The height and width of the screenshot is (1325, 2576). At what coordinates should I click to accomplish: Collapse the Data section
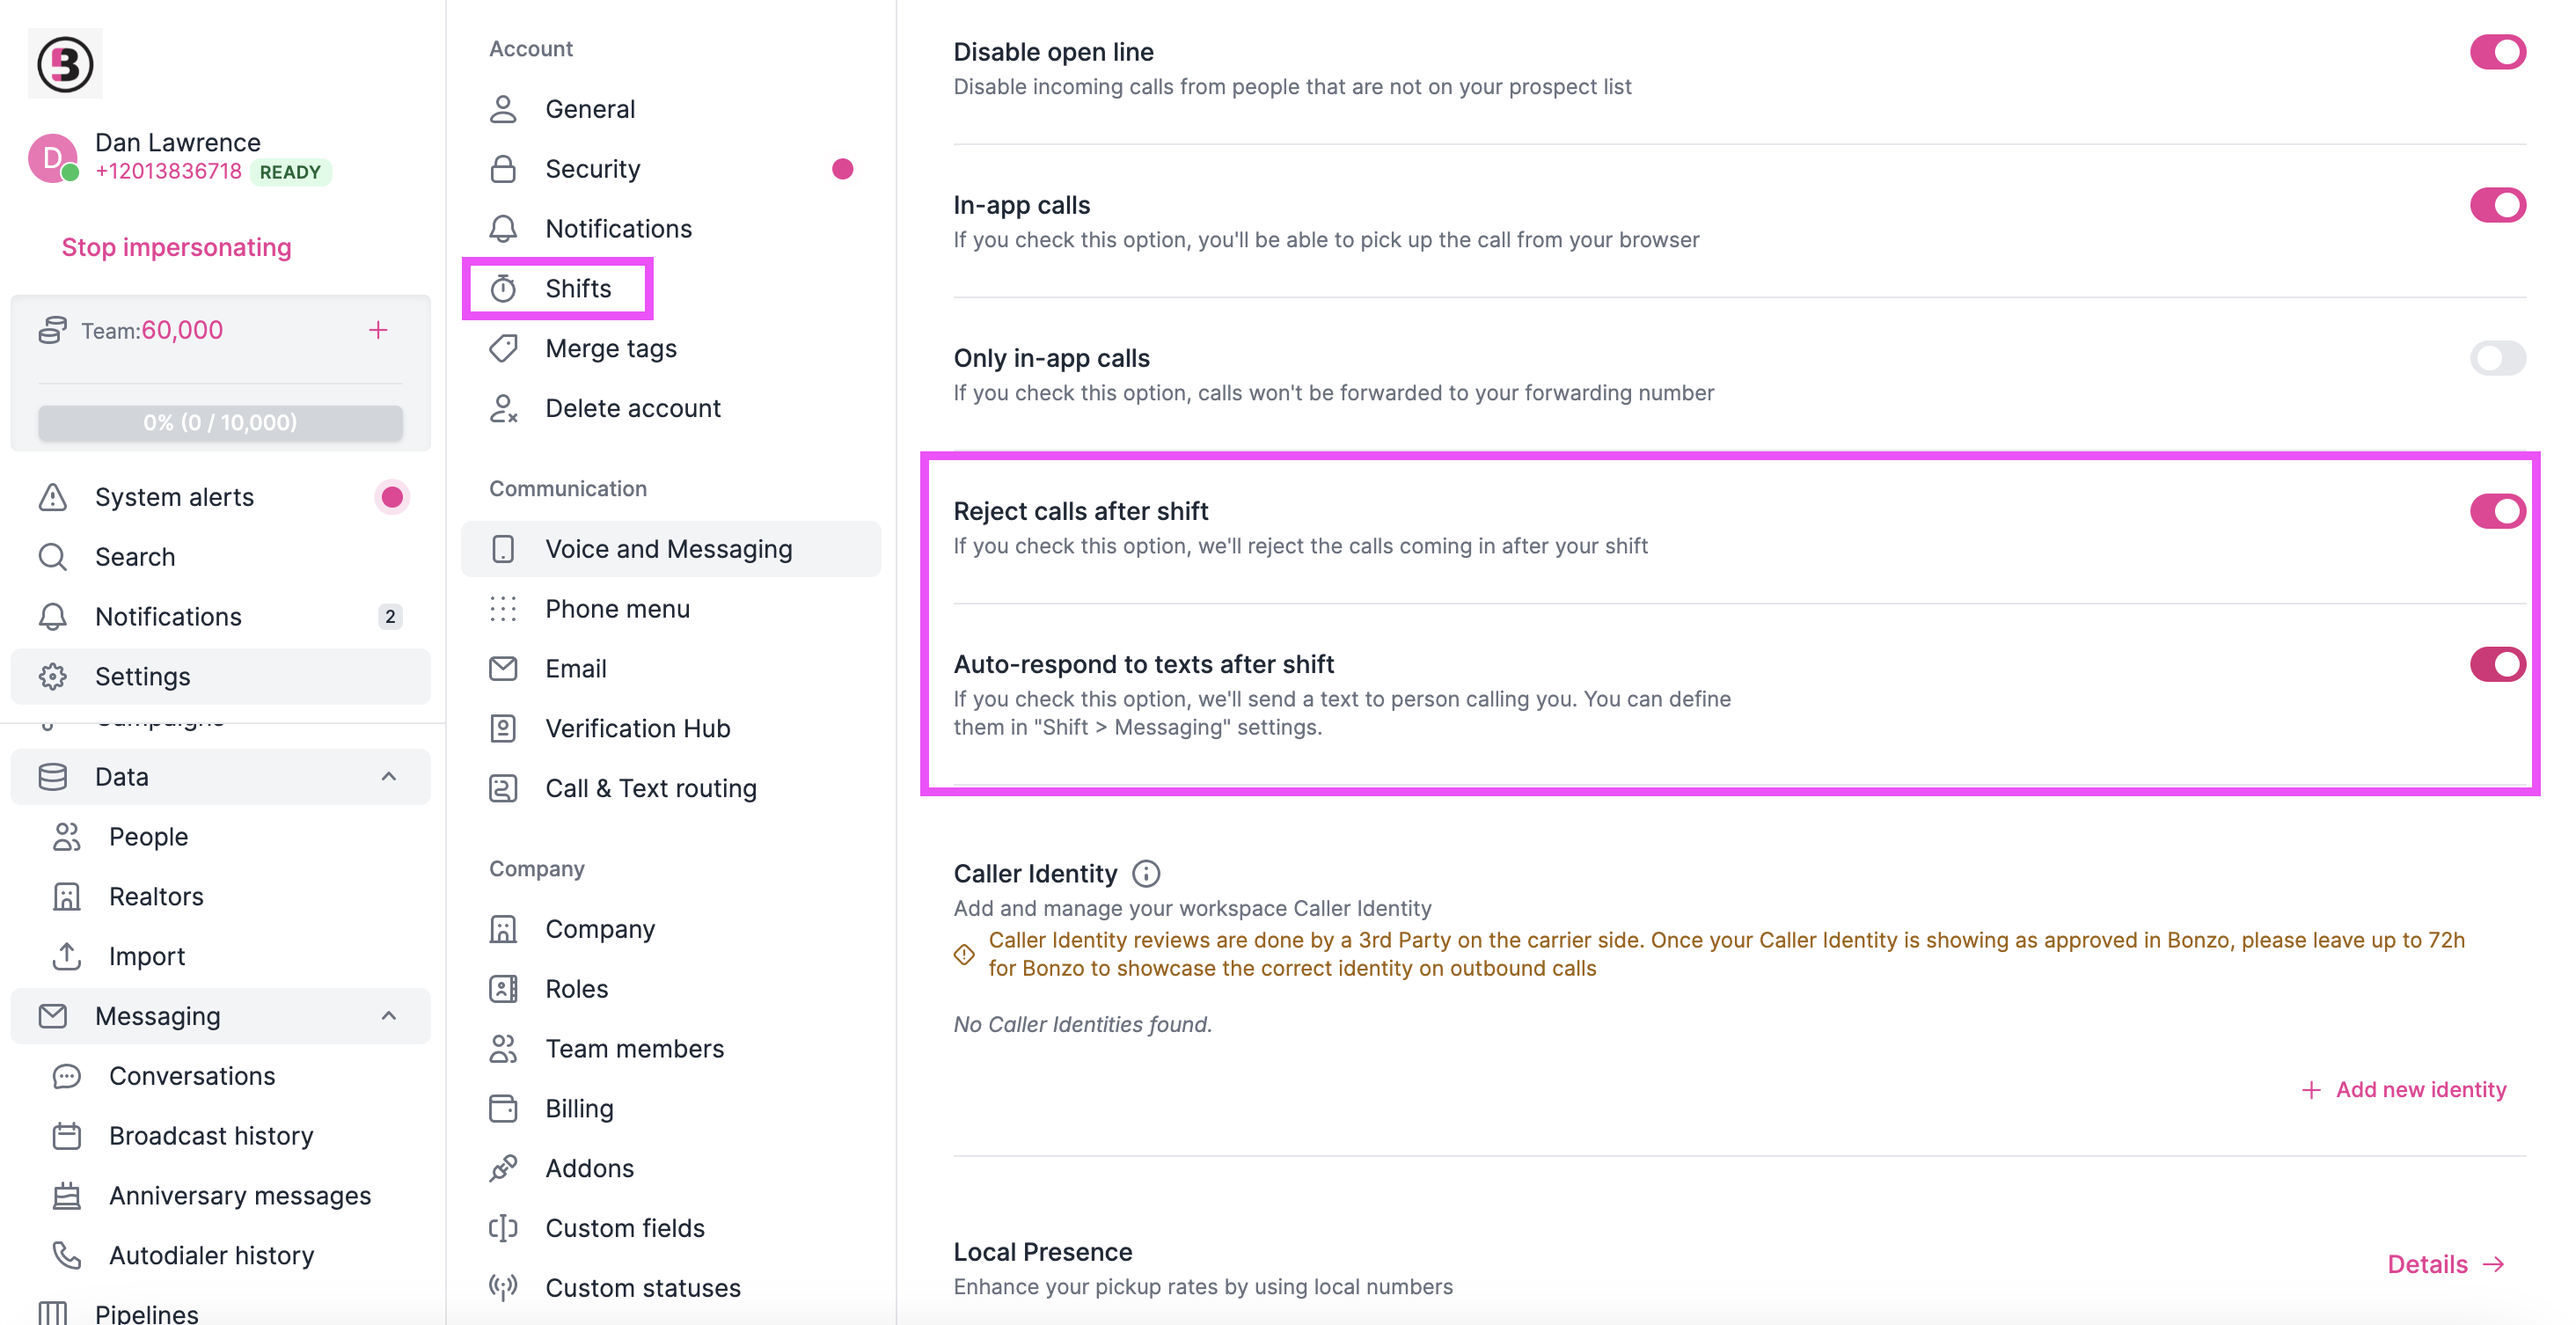390,776
